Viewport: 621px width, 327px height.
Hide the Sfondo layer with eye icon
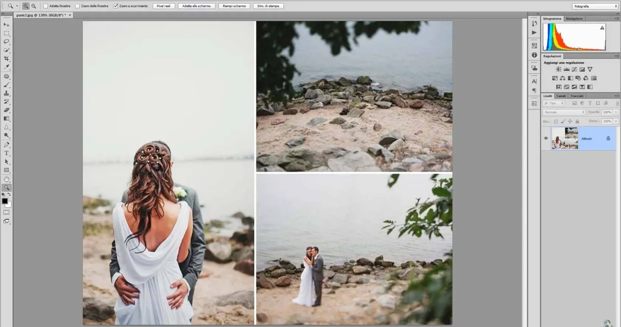[546, 138]
